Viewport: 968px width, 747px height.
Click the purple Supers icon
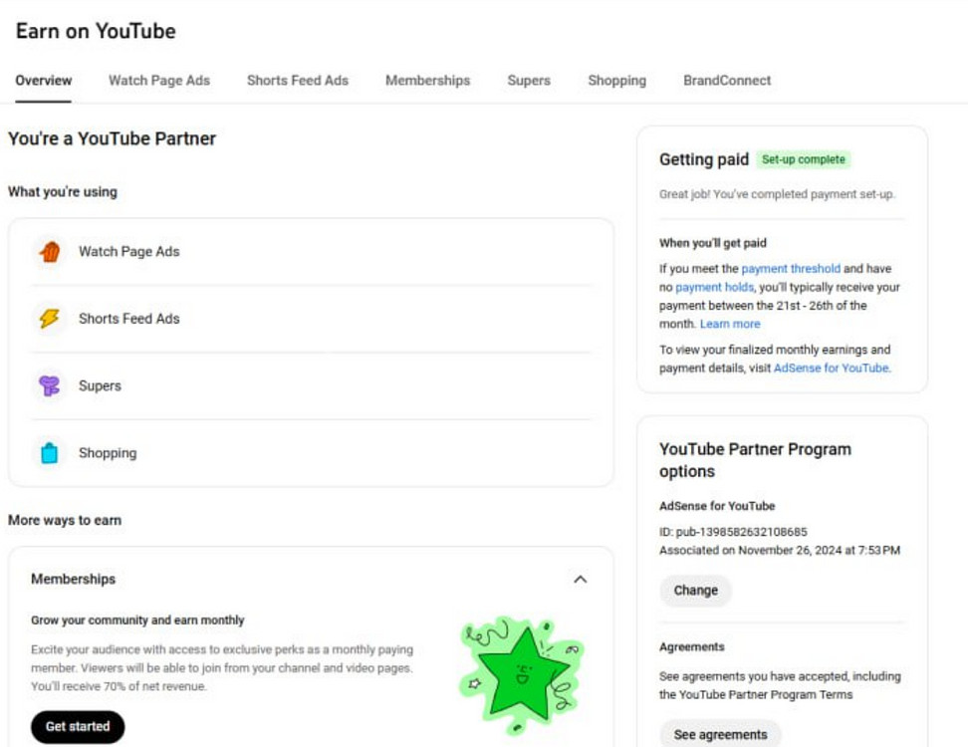pyautogui.click(x=50, y=386)
